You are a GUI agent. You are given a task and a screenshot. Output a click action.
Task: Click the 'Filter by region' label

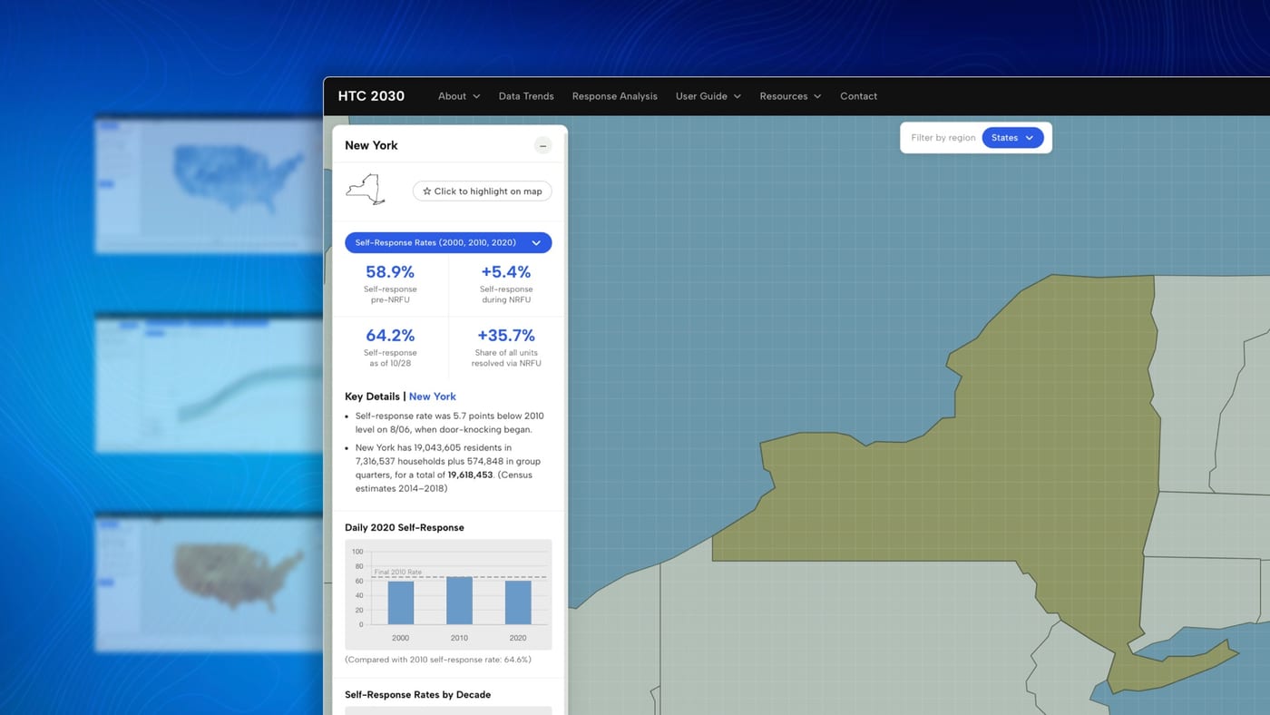tap(943, 138)
